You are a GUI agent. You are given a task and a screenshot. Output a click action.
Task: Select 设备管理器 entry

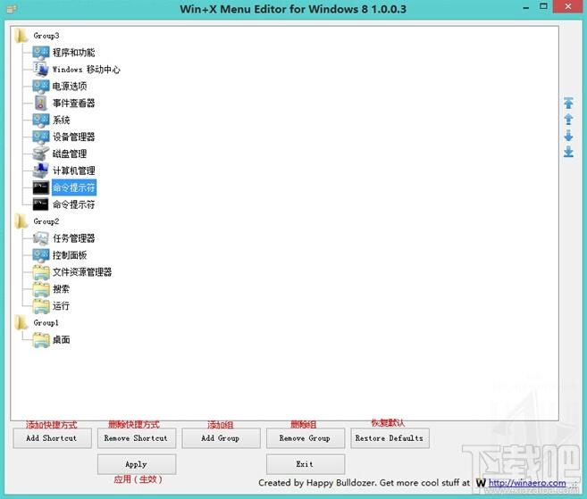(x=74, y=137)
